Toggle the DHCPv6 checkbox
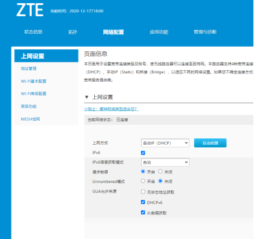 (x=143, y=202)
